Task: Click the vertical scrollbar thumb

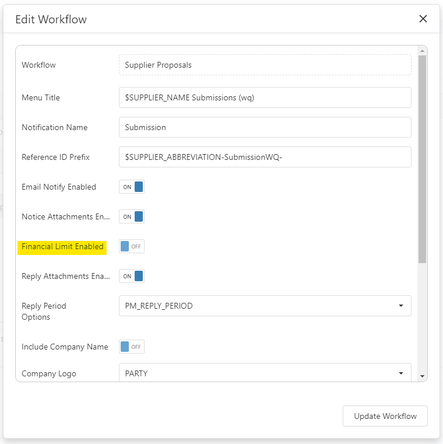Action: [x=422, y=159]
